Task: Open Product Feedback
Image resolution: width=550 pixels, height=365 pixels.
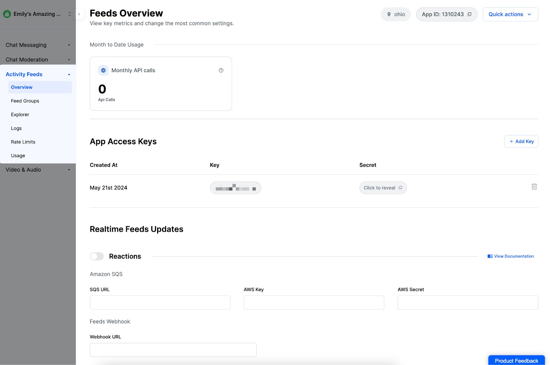Action: tap(516, 361)
